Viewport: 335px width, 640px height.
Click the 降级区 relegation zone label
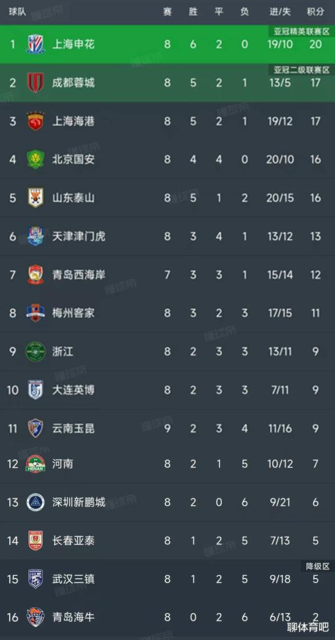[x=317, y=566]
